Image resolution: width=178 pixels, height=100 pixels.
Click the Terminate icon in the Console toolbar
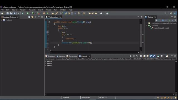pyautogui.click(x=130, y=56)
